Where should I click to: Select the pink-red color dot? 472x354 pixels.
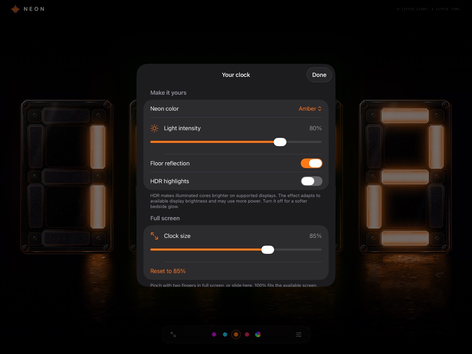(247, 334)
